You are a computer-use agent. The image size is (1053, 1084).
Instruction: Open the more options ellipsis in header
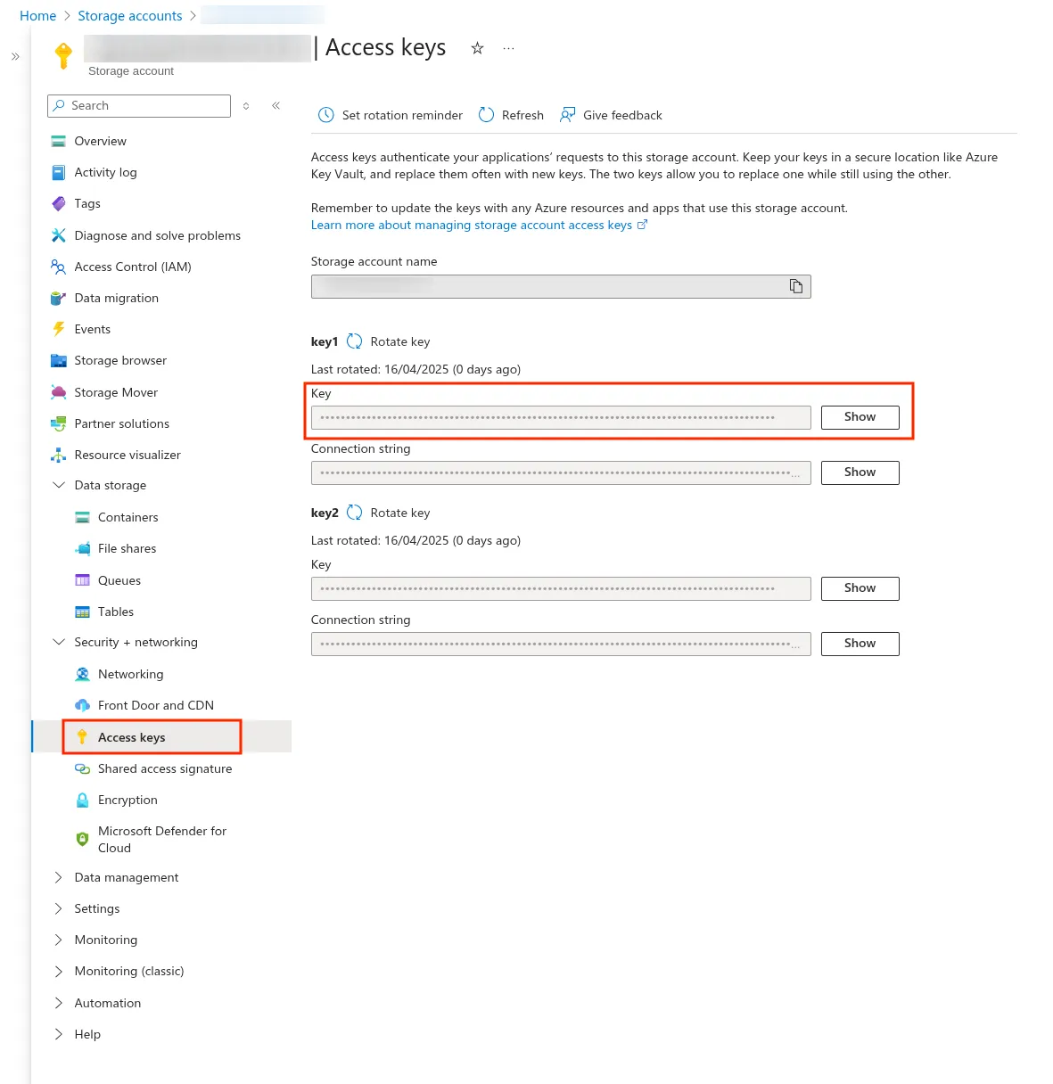(x=508, y=48)
